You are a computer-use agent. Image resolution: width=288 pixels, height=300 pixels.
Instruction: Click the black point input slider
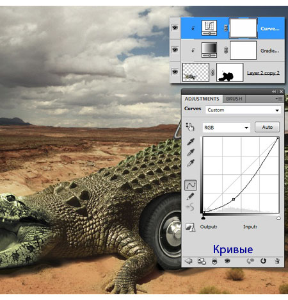(204, 218)
